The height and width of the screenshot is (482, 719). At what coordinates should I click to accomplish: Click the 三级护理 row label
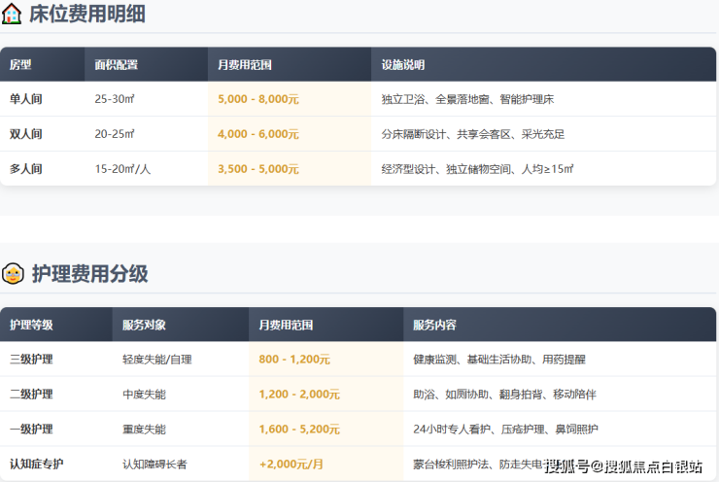click(31, 360)
